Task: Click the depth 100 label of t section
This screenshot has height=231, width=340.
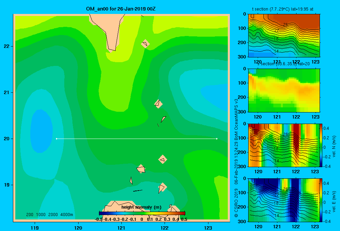Action: click(x=242, y=29)
